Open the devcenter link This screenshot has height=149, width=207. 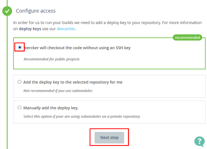tap(66, 28)
